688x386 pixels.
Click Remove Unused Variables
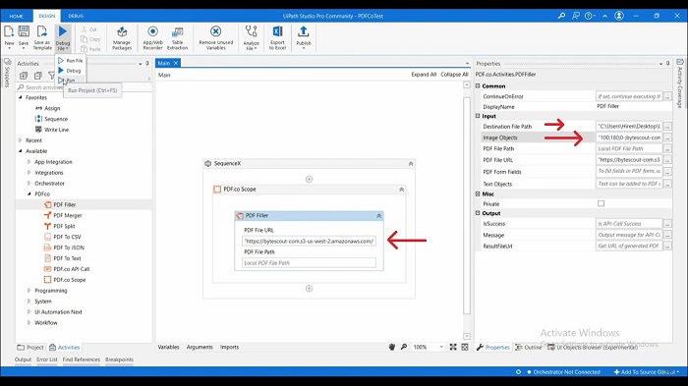point(216,37)
